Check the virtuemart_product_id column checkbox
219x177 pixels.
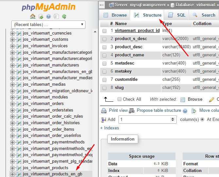(104, 31)
